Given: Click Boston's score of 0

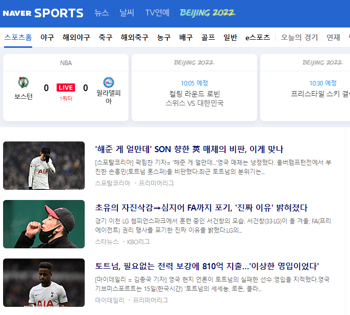Looking at the screenshot, I should pyautogui.click(x=46, y=88).
